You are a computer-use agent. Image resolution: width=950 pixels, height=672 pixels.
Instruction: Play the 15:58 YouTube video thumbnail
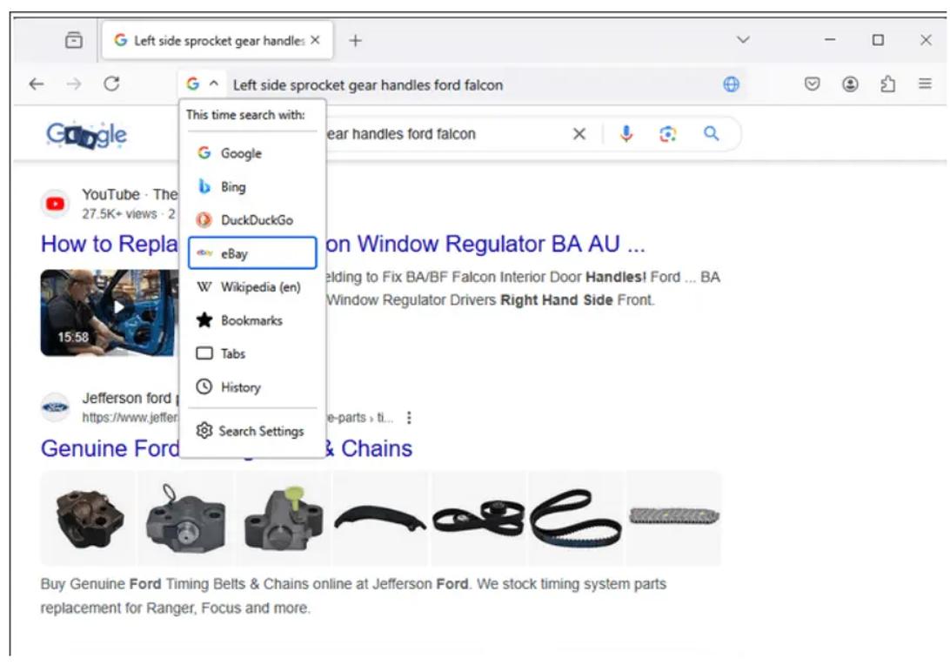pos(109,312)
